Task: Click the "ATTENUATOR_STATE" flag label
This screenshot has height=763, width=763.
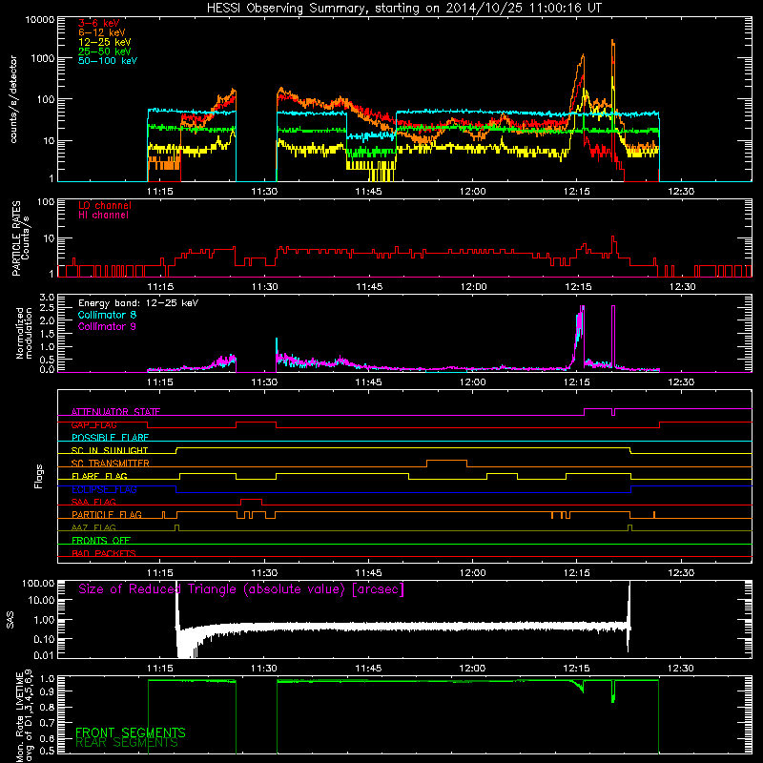Action: coord(115,412)
